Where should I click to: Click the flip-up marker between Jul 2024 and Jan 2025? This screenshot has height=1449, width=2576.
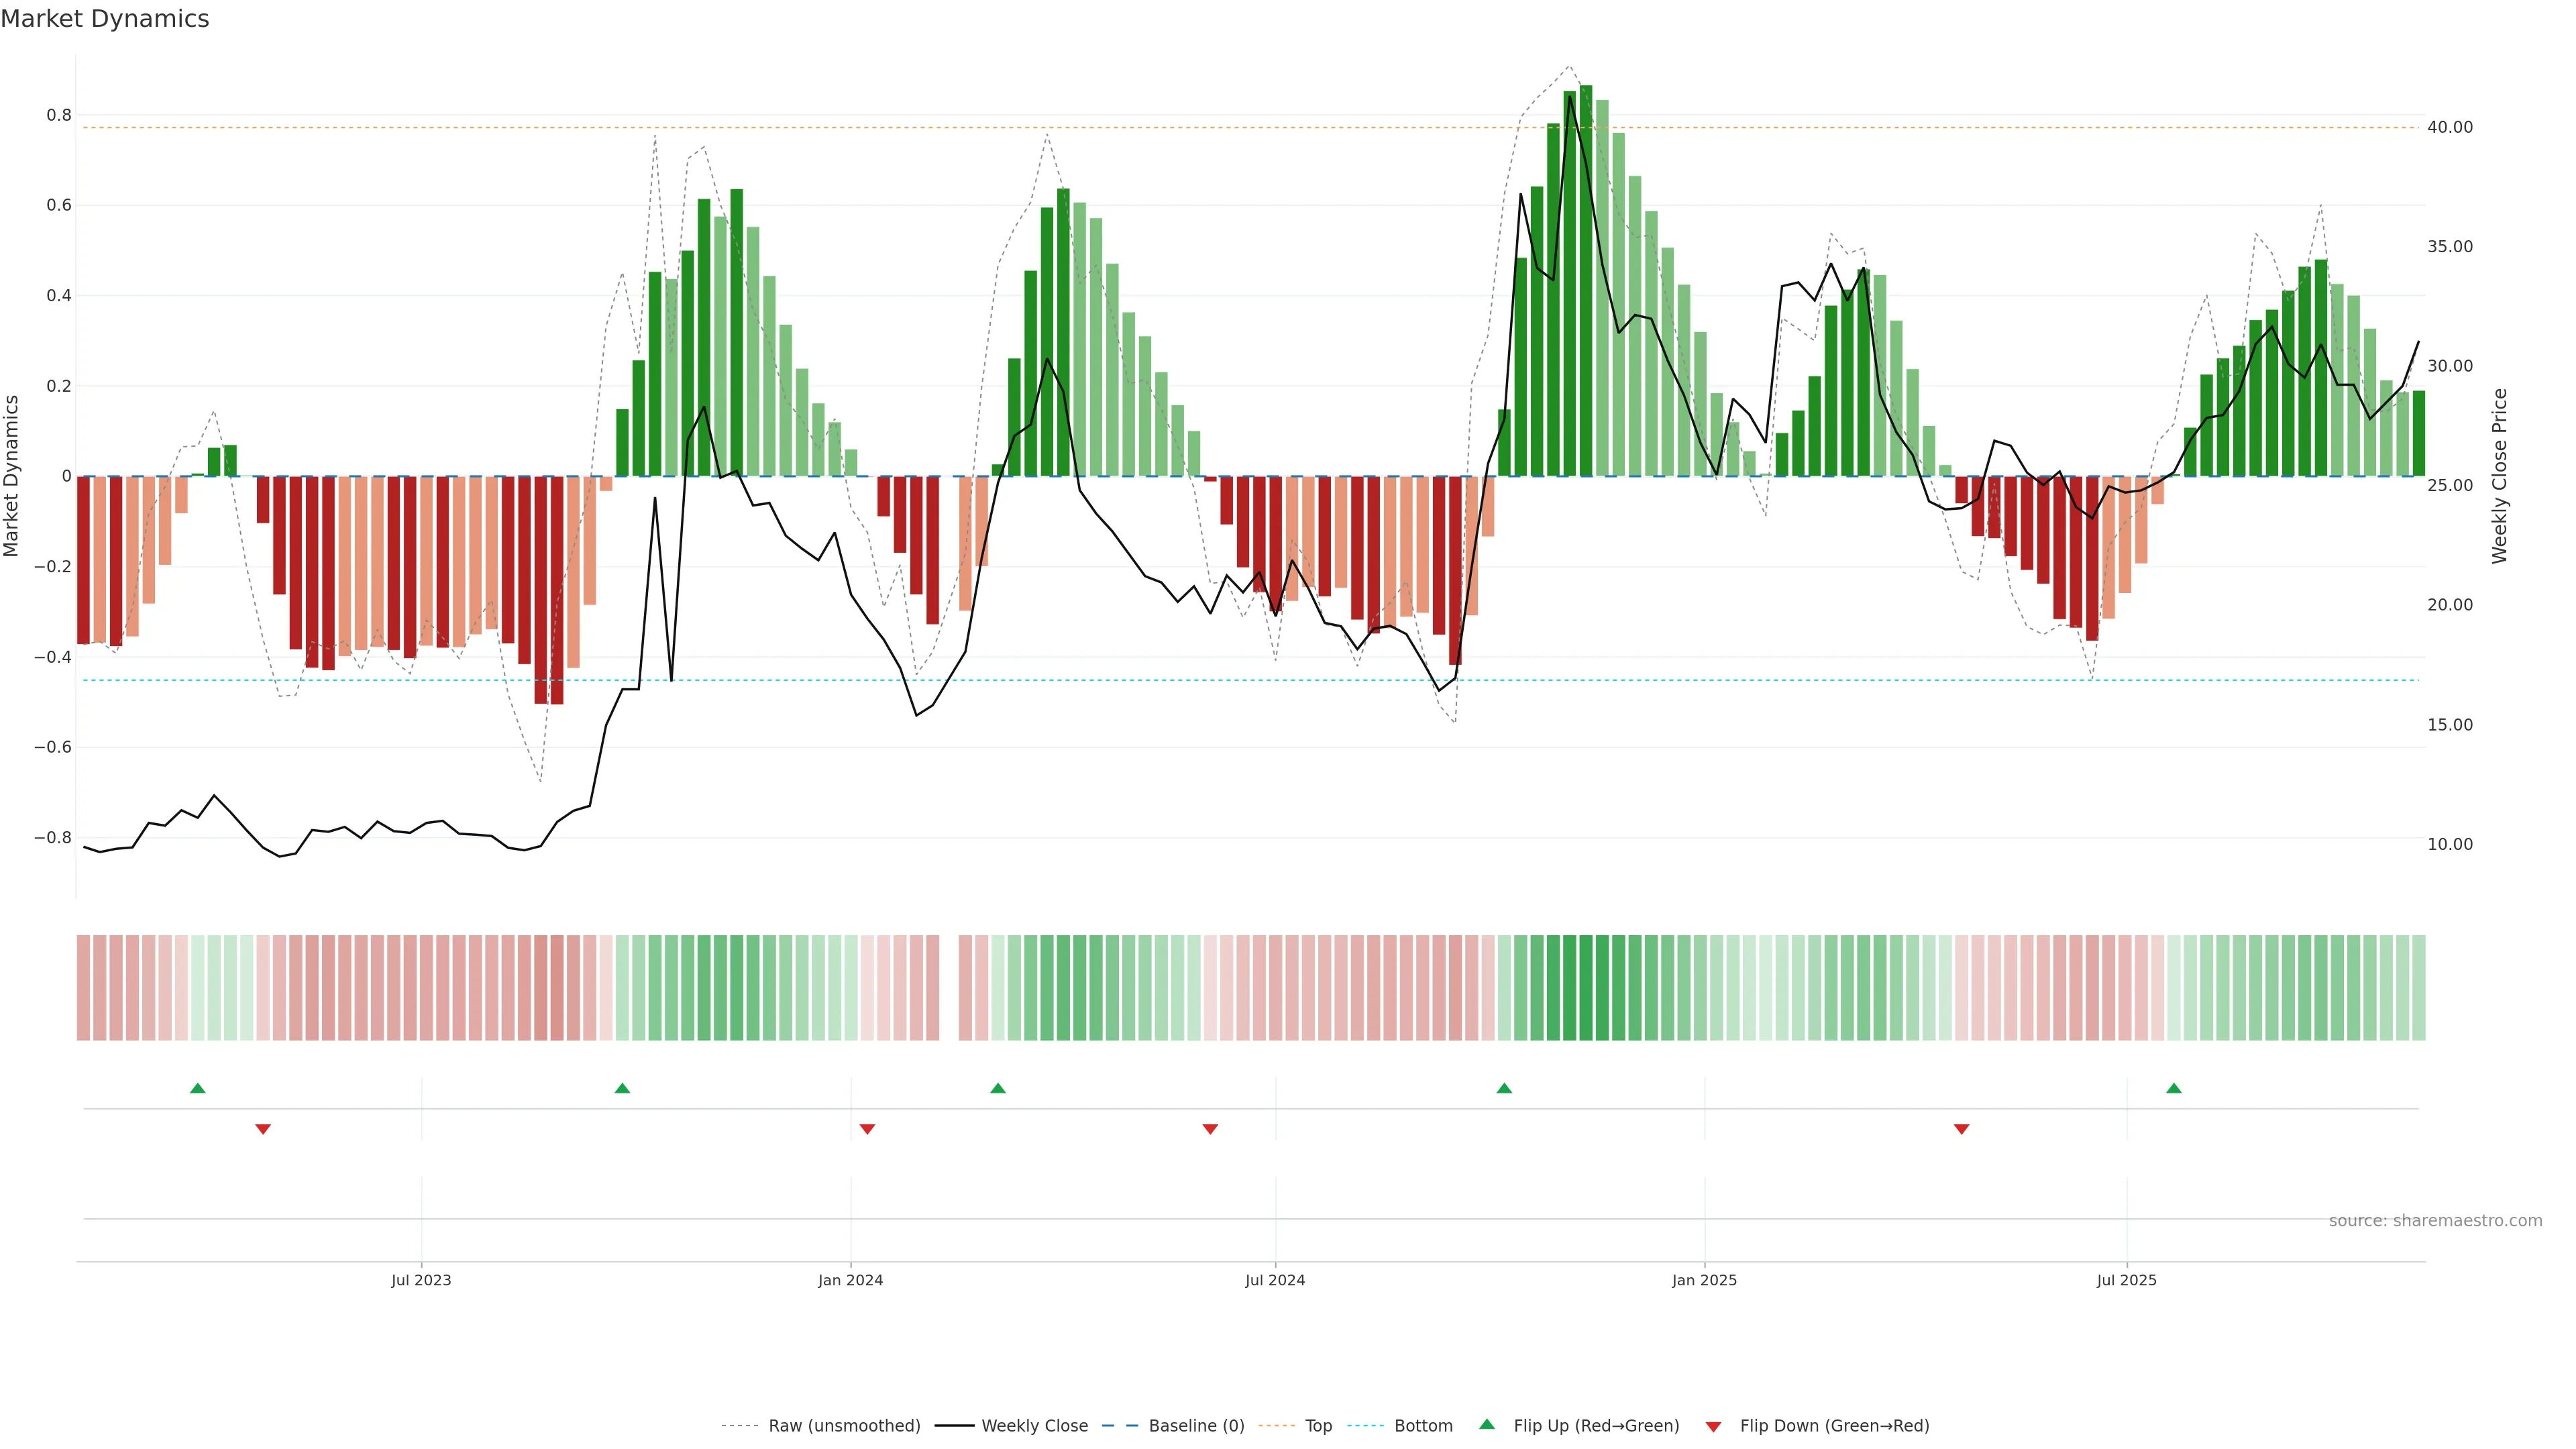[1504, 1088]
